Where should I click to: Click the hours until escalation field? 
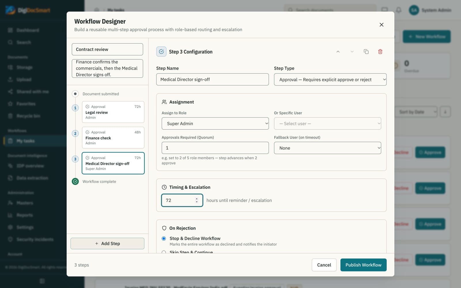(x=182, y=200)
